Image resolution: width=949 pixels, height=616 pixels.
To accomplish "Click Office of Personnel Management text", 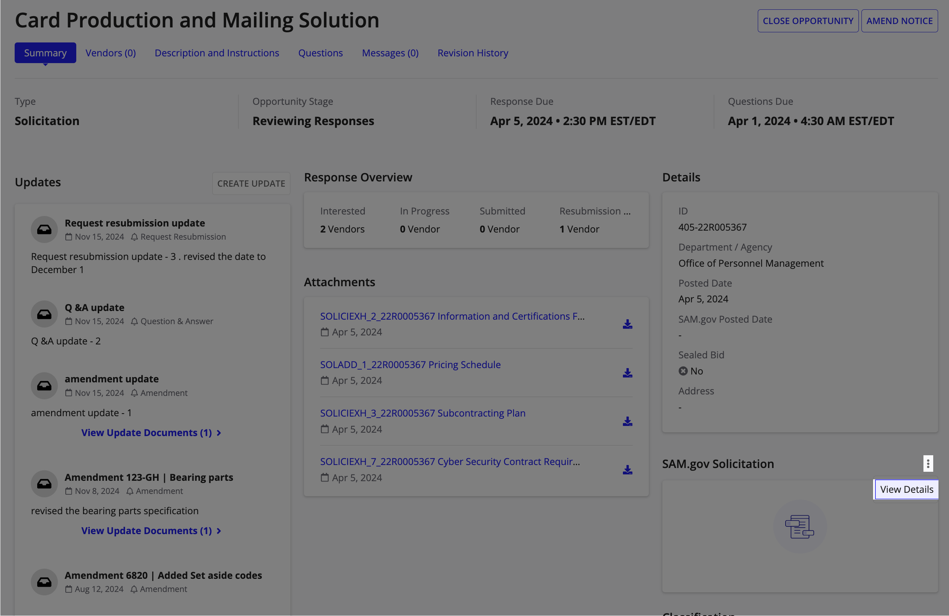I will [x=751, y=263].
